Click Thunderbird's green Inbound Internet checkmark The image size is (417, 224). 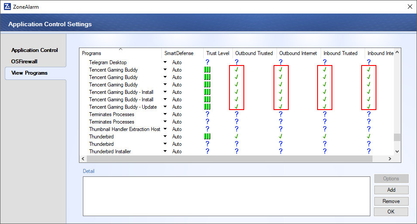coord(369,136)
